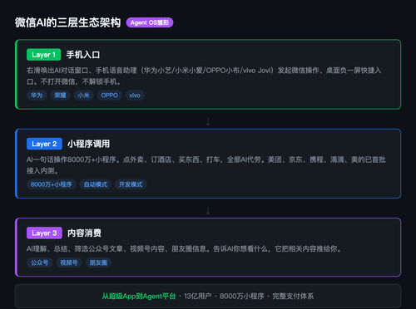Click the 'vivo' tag
This screenshot has width=416, height=309.
coord(135,96)
